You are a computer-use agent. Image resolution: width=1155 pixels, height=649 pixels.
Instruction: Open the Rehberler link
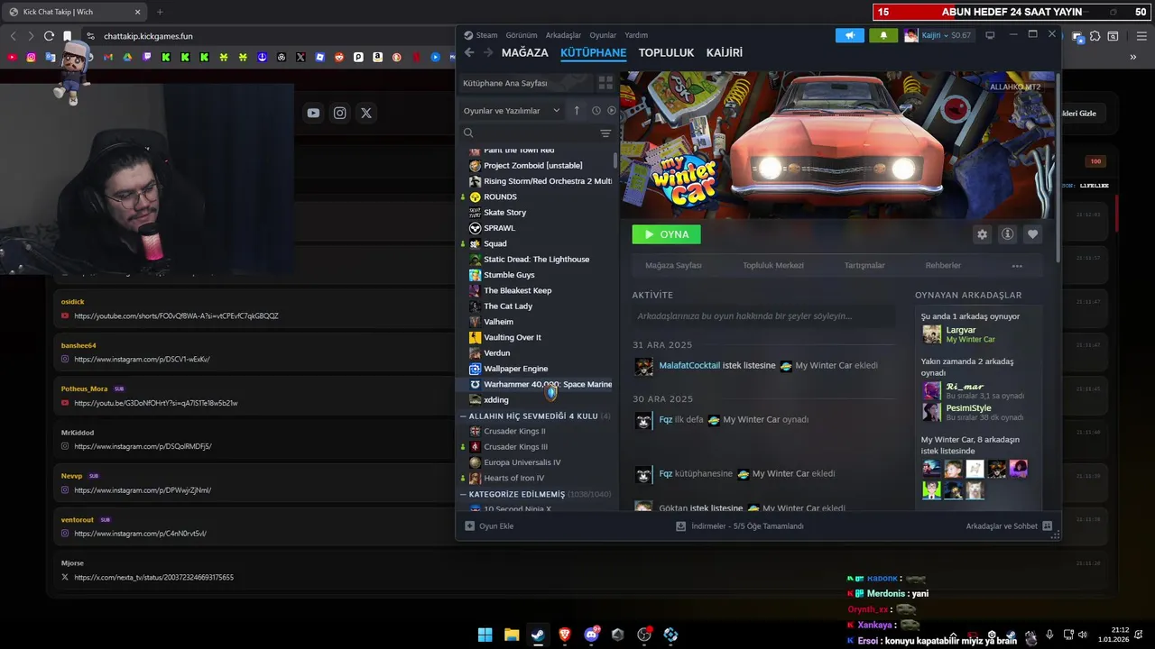click(x=943, y=266)
